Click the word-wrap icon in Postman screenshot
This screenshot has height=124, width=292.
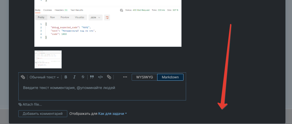coord(107,18)
